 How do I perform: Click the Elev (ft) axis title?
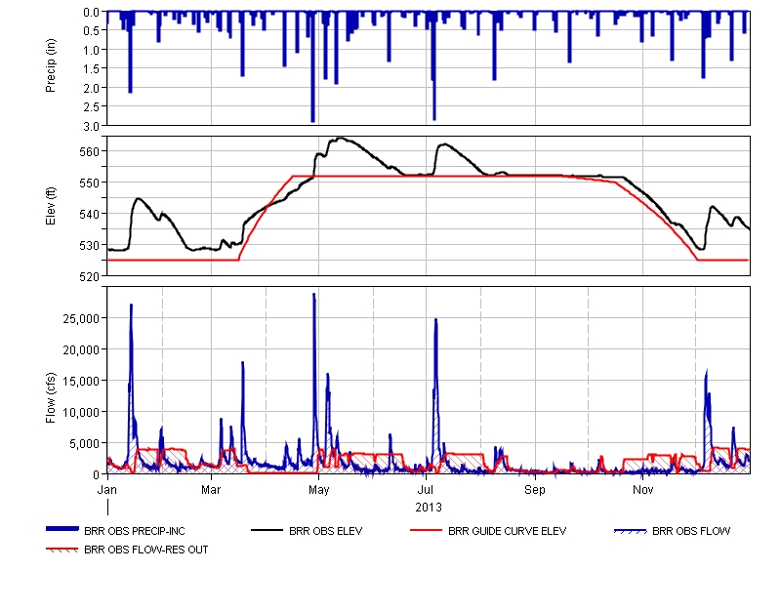51,206
